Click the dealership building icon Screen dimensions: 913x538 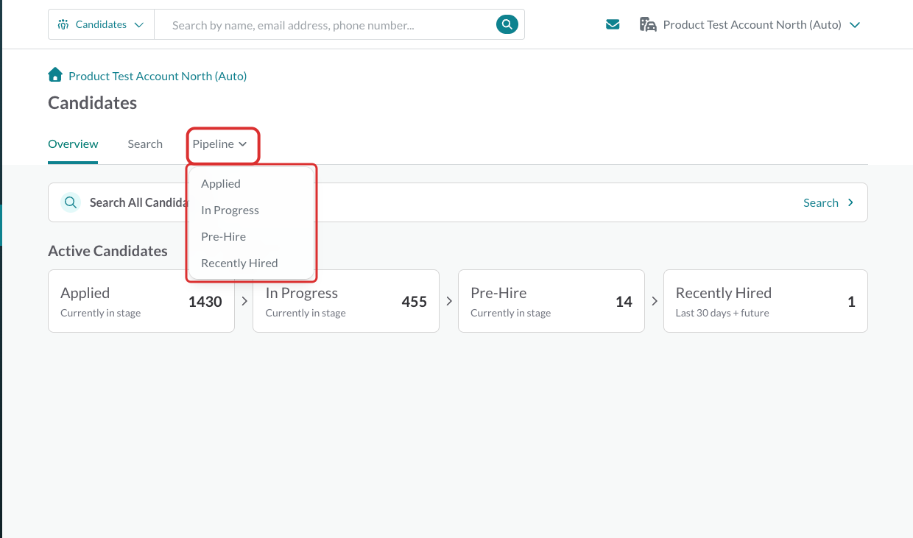648,25
